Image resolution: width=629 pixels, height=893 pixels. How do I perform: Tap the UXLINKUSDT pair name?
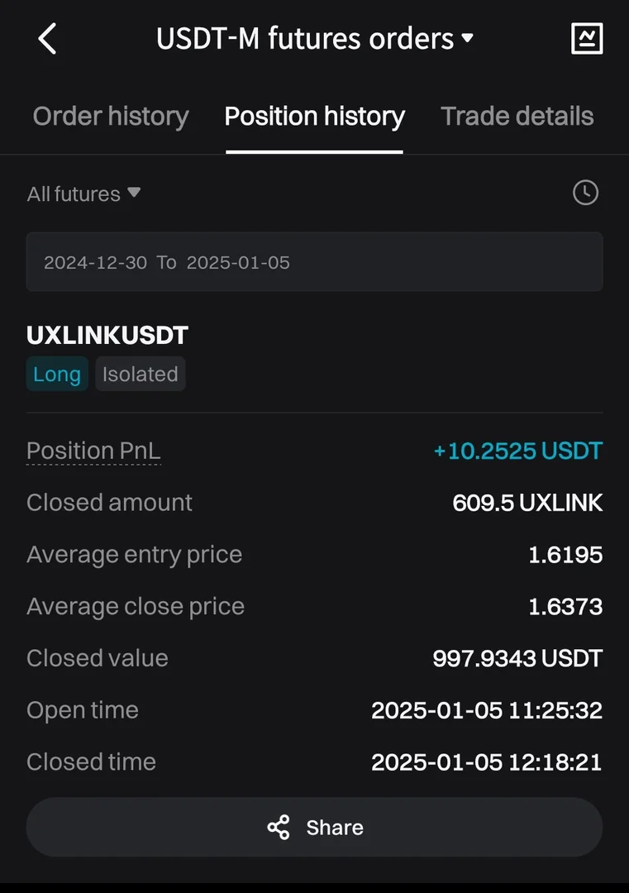[107, 336]
